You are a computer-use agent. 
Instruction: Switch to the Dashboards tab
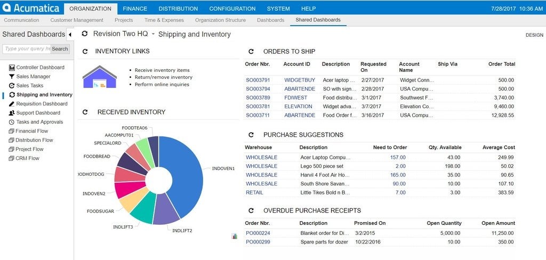coord(270,20)
